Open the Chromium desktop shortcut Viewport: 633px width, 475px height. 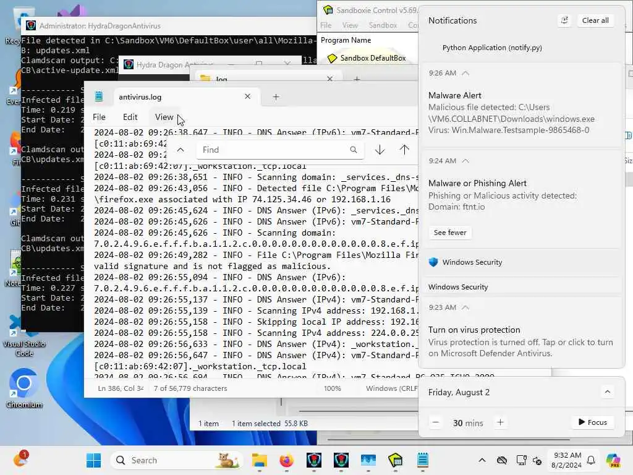(x=24, y=388)
